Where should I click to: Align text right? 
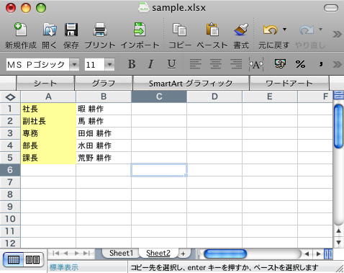pos(236,64)
